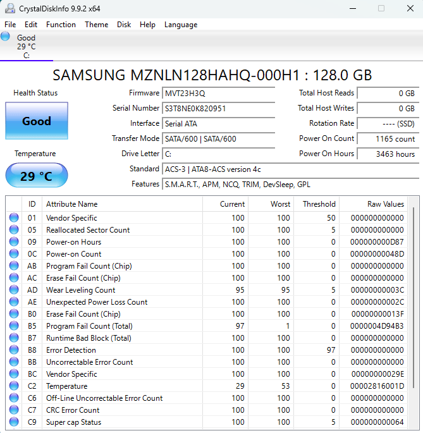
Task: Click the blue health circle above drive C:
Action: coord(5,37)
